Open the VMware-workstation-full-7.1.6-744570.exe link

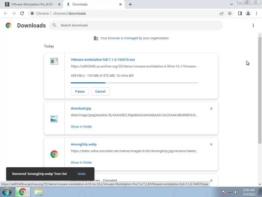pyautogui.click(x=103, y=60)
